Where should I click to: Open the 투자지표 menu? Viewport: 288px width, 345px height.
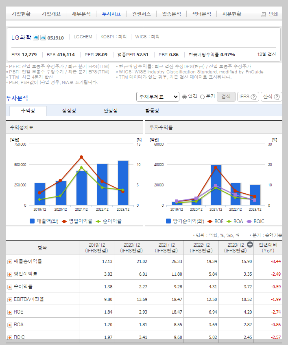click(111, 14)
